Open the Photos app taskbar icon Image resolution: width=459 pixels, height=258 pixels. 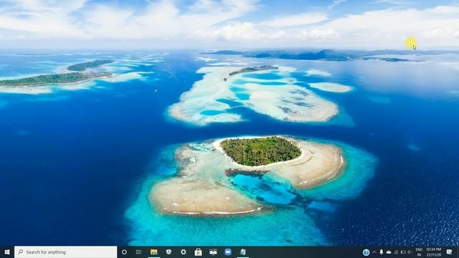click(x=213, y=252)
